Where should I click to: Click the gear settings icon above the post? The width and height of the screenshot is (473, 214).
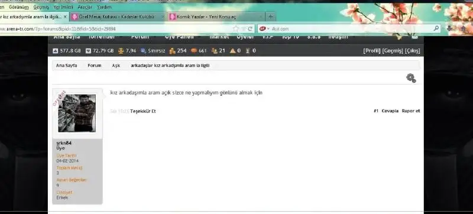[x=411, y=78]
